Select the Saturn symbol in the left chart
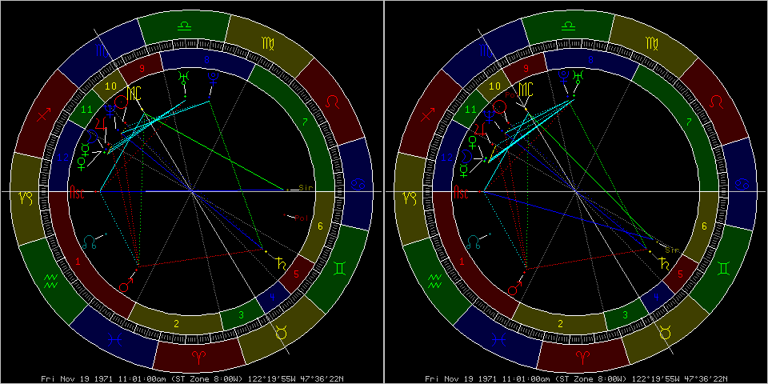This screenshot has width=768, height=384. click(x=281, y=262)
